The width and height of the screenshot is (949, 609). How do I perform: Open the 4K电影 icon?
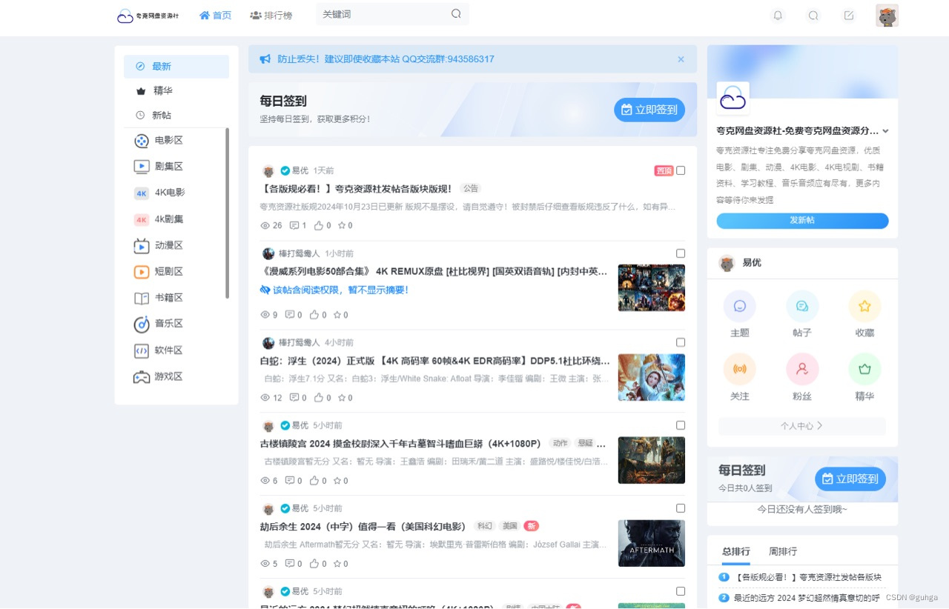tap(142, 193)
